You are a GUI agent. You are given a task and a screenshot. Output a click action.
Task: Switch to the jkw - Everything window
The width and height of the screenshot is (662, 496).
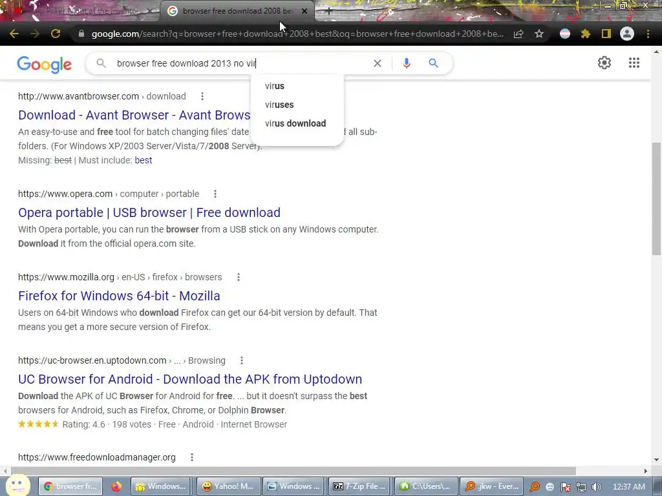click(492, 486)
